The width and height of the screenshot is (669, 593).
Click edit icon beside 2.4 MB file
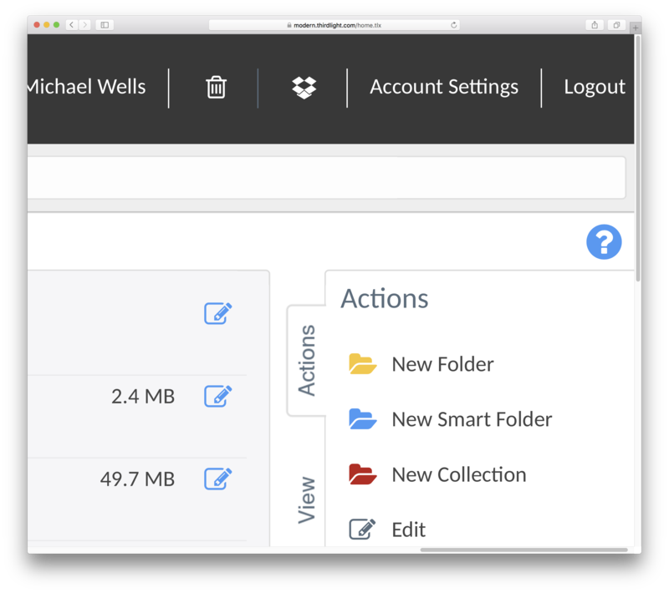[x=218, y=396]
